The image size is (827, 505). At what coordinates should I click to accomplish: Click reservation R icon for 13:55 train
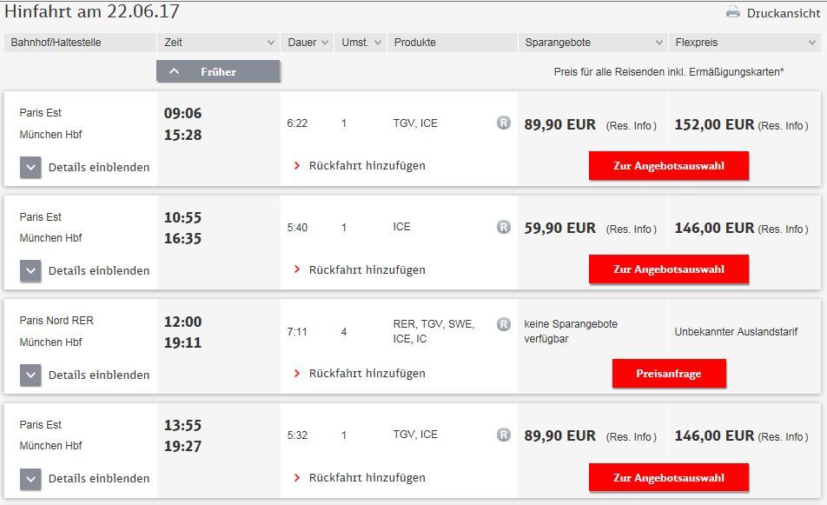tap(504, 435)
